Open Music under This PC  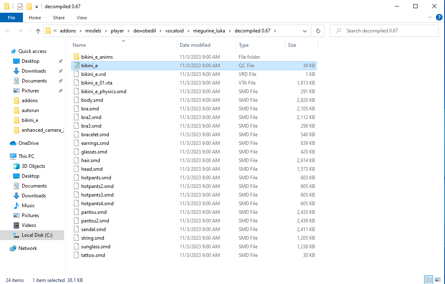pos(28,205)
